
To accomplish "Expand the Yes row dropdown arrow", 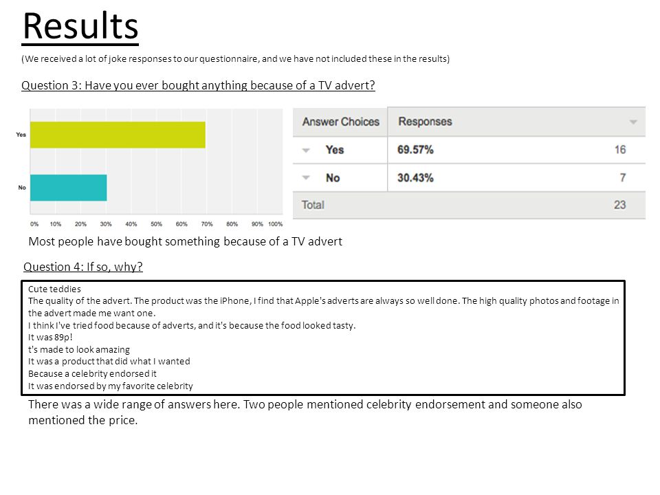I will click(x=306, y=151).
